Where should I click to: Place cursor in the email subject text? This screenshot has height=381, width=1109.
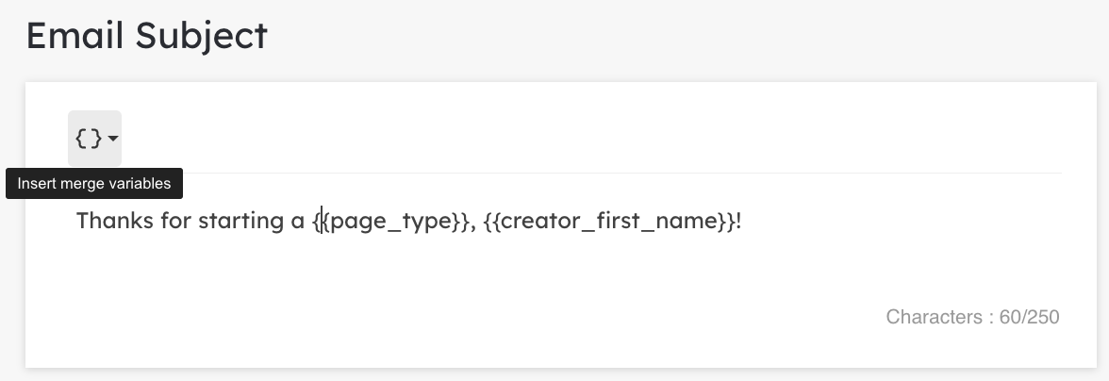click(x=408, y=222)
